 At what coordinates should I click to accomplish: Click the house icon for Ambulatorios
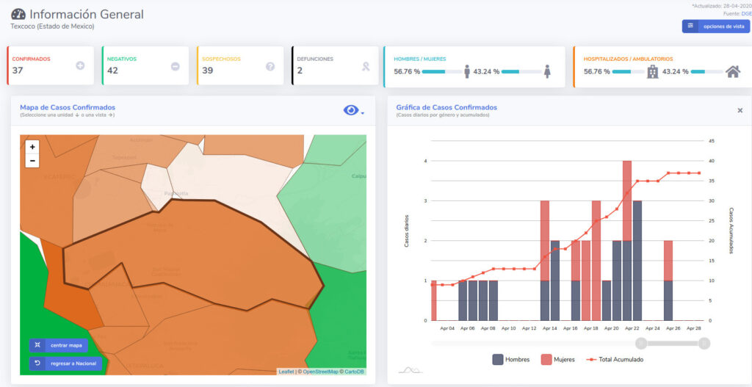tap(732, 71)
